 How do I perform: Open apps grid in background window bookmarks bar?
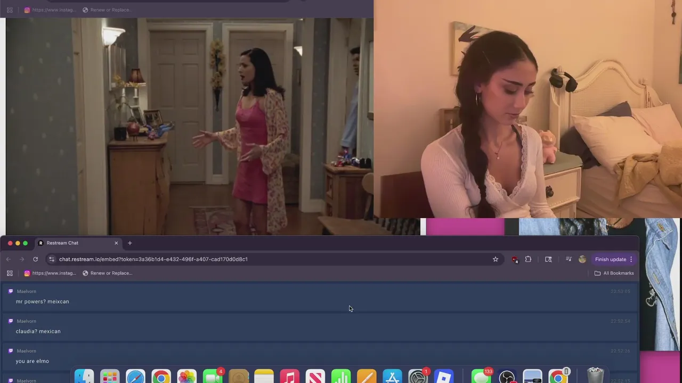coord(10,10)
